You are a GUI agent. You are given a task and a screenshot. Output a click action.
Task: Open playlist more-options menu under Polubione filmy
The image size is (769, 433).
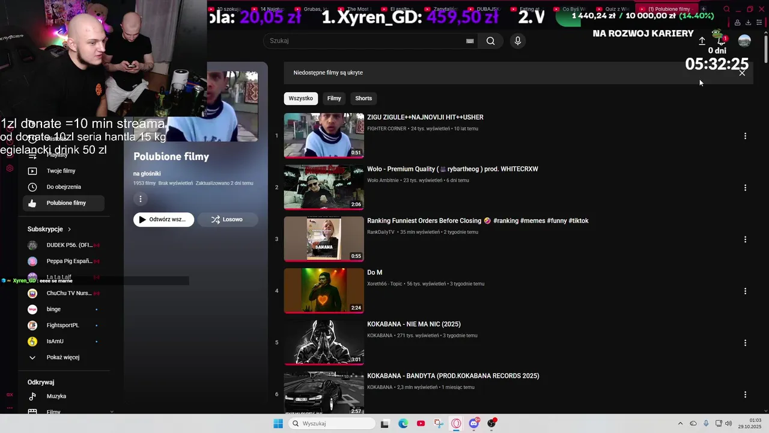point(141,199)
